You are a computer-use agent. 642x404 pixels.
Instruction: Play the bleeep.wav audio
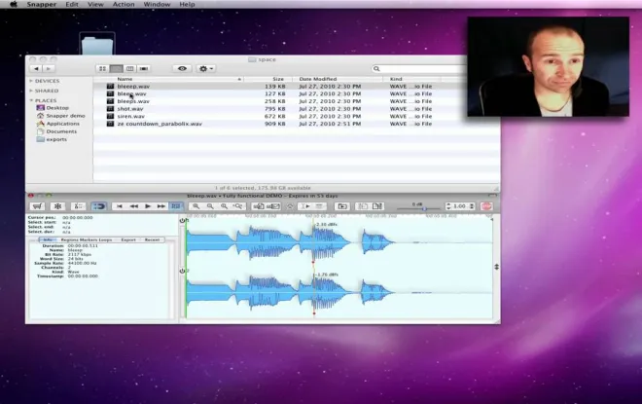pyautogui.click(x=148, y=206)
